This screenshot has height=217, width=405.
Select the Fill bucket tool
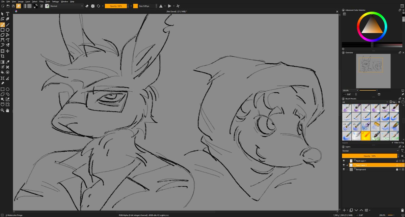pyautogui.click(x=2, y=72)
